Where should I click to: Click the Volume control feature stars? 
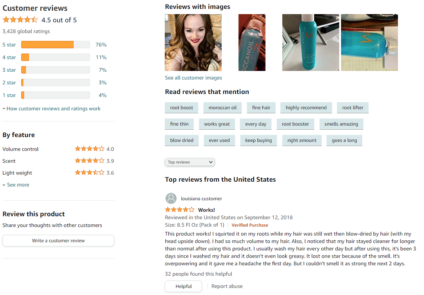(x=90, y=149)
